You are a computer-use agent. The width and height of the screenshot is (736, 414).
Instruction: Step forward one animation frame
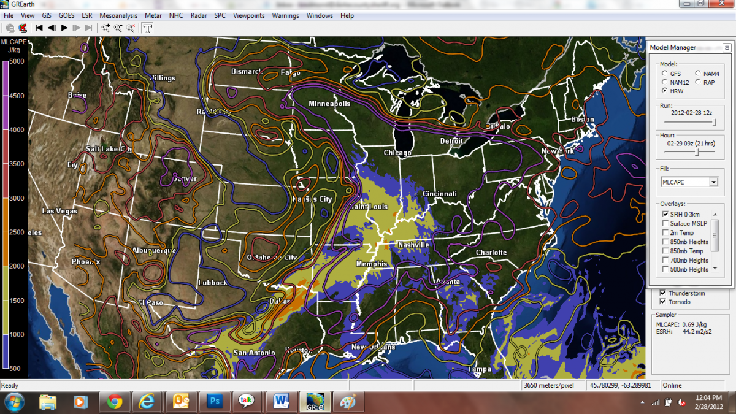pos(77,28)
